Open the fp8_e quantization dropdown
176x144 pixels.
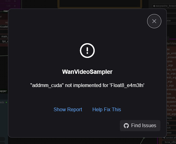[4, 41]
